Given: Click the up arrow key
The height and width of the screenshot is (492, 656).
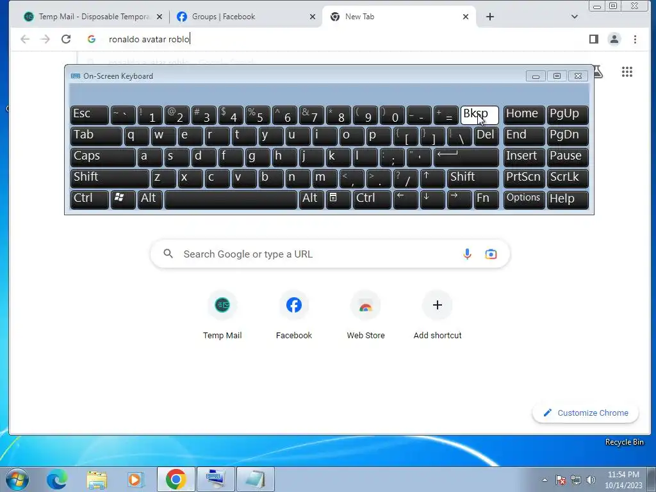Looking at the screenshot, I should click(432, 179).
